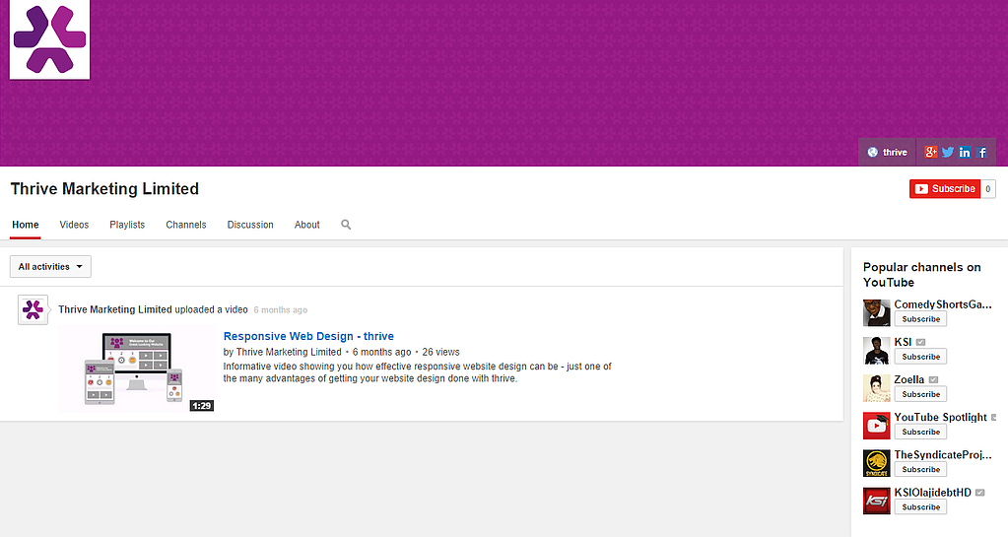Subscribe to the KSI channel
Viewport: 1008px width, 537px height.
point(920,357)
